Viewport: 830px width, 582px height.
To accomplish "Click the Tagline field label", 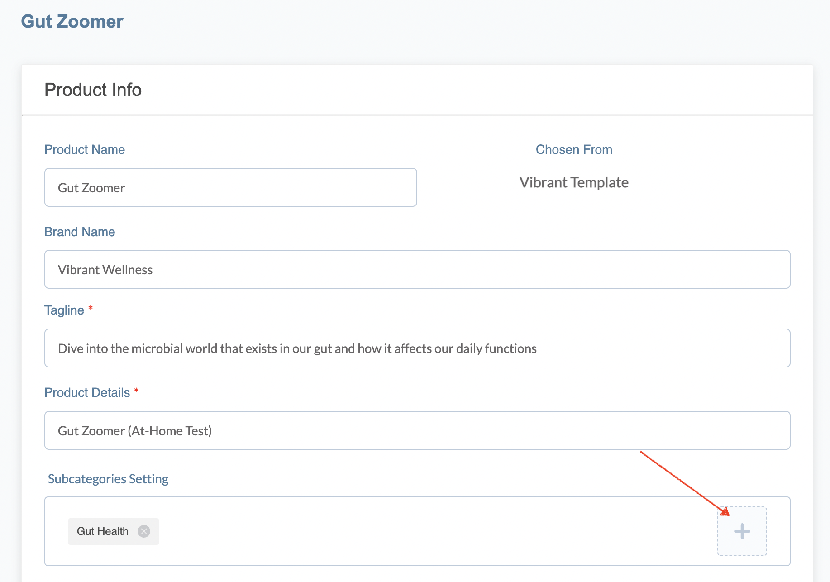I will tap(64, 310).
